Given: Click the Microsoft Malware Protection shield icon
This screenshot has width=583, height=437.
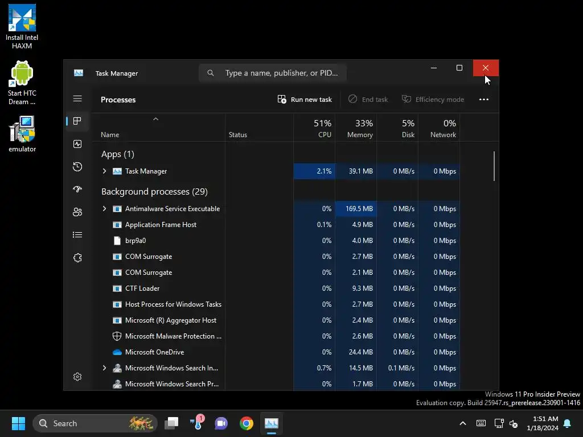Looking at the screenshot, I should point(117,336).
